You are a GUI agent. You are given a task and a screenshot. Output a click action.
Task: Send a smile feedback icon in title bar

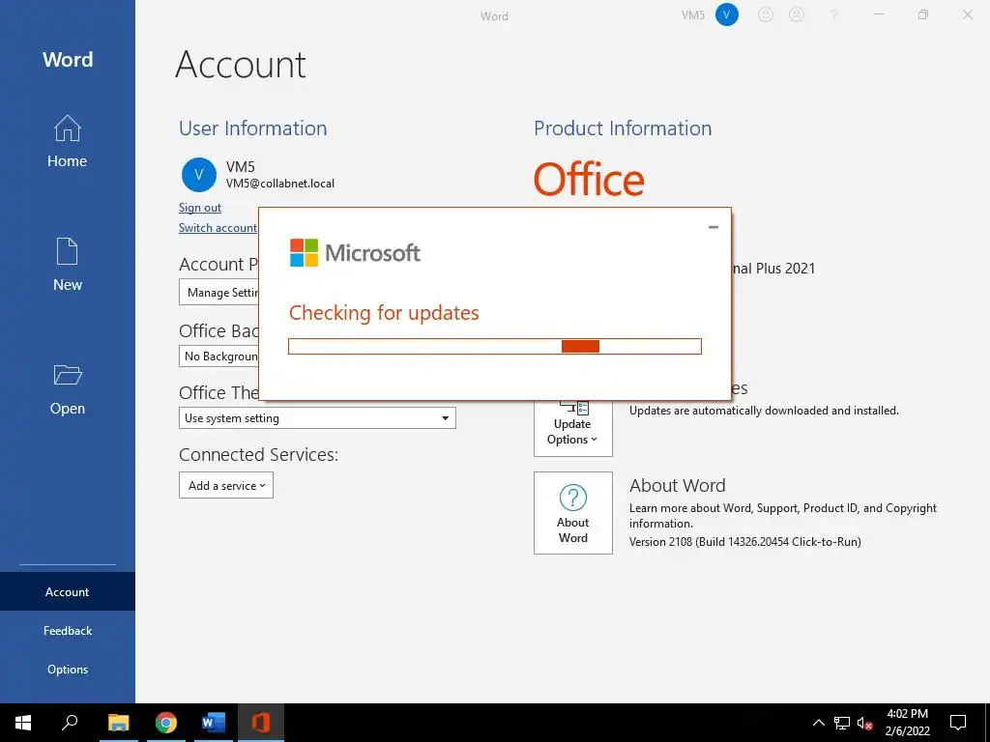pyautogui.click(x=766, y=14)
